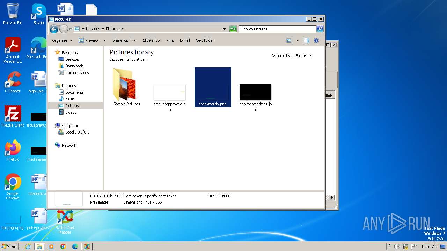
Task: Click the Change your view icon
Action: (289, 40)
